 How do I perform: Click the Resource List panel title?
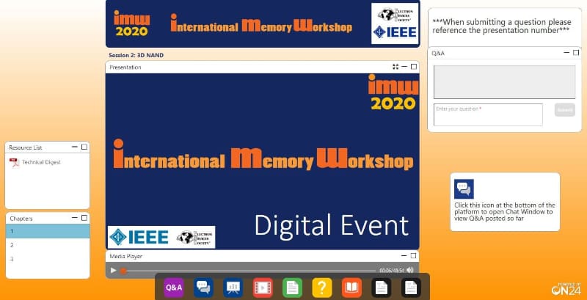[26, 147]
